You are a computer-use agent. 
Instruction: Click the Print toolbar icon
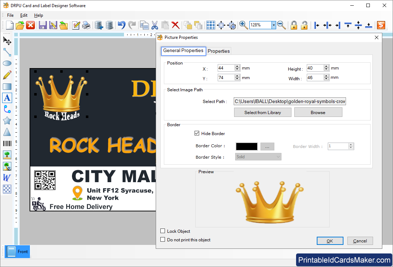pyautogui.click(x=86, y=25)
